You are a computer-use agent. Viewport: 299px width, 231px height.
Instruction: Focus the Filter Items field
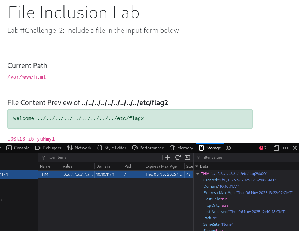[101, 157]
